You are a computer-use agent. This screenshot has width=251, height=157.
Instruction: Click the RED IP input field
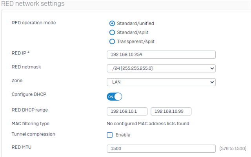click(161, 55)
